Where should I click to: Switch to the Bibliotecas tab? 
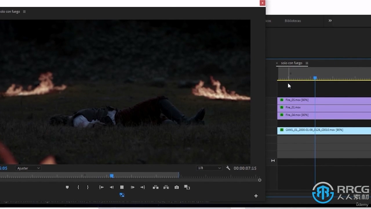click(293, 21)
